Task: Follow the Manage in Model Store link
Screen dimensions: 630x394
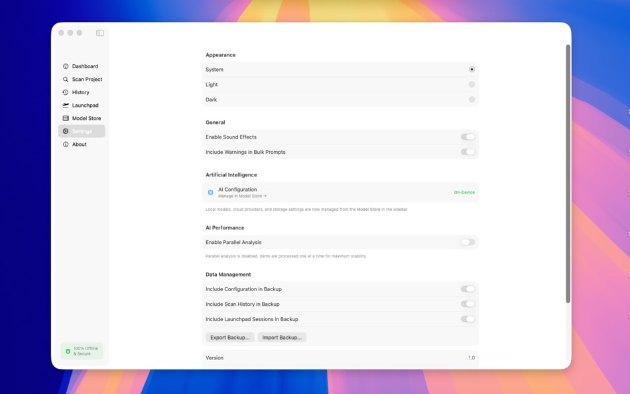Action: [x=242, y=196]
